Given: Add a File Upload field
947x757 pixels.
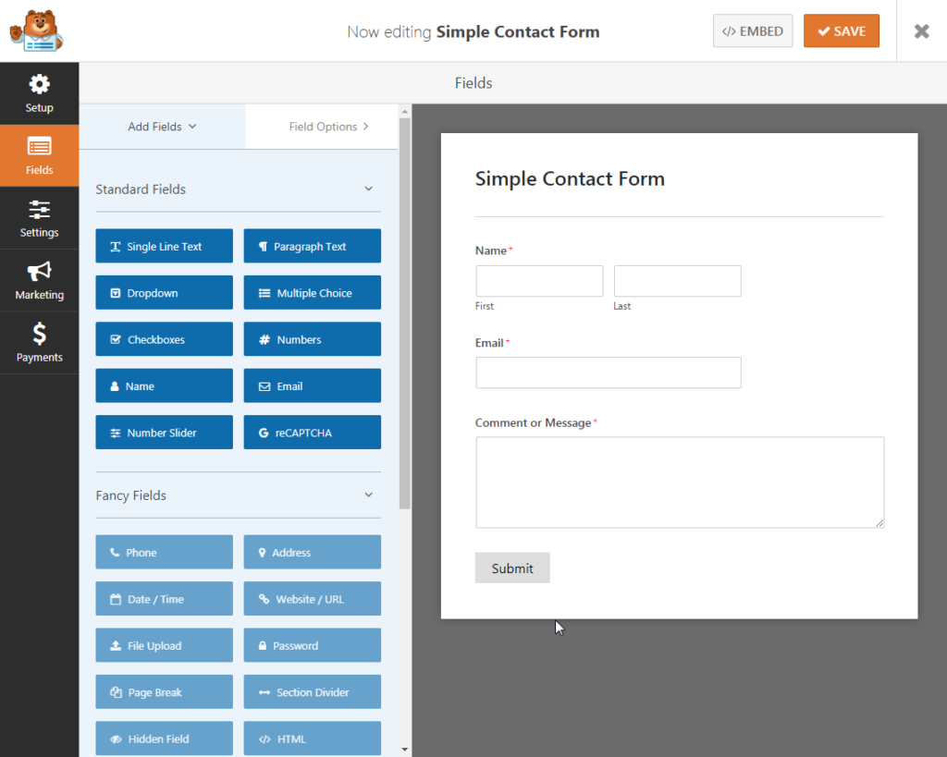Looking at the screenshot, I should [x=164, y=645].
